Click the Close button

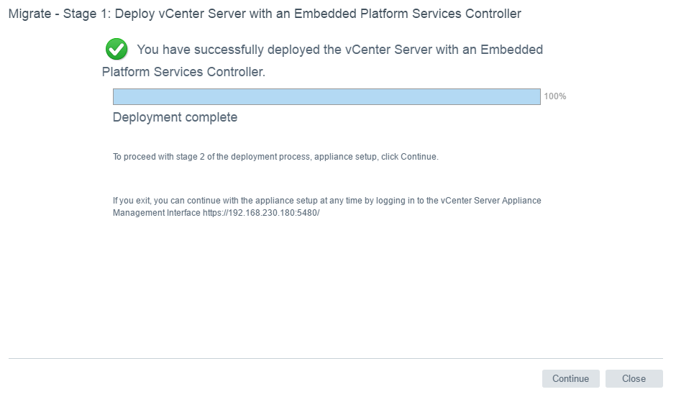[x=634, y=379]
